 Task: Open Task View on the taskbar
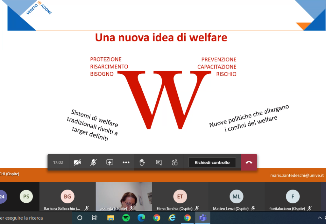click(x=95, y=218)
